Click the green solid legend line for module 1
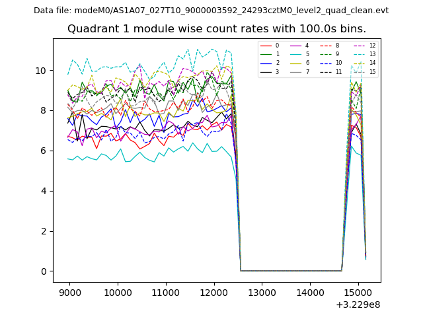This screenshot has height=317, width=423. (x=266, y=54)
